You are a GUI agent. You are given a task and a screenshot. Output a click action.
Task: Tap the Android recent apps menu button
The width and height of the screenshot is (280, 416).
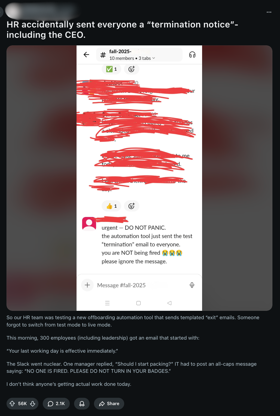[x=107, y=303]
